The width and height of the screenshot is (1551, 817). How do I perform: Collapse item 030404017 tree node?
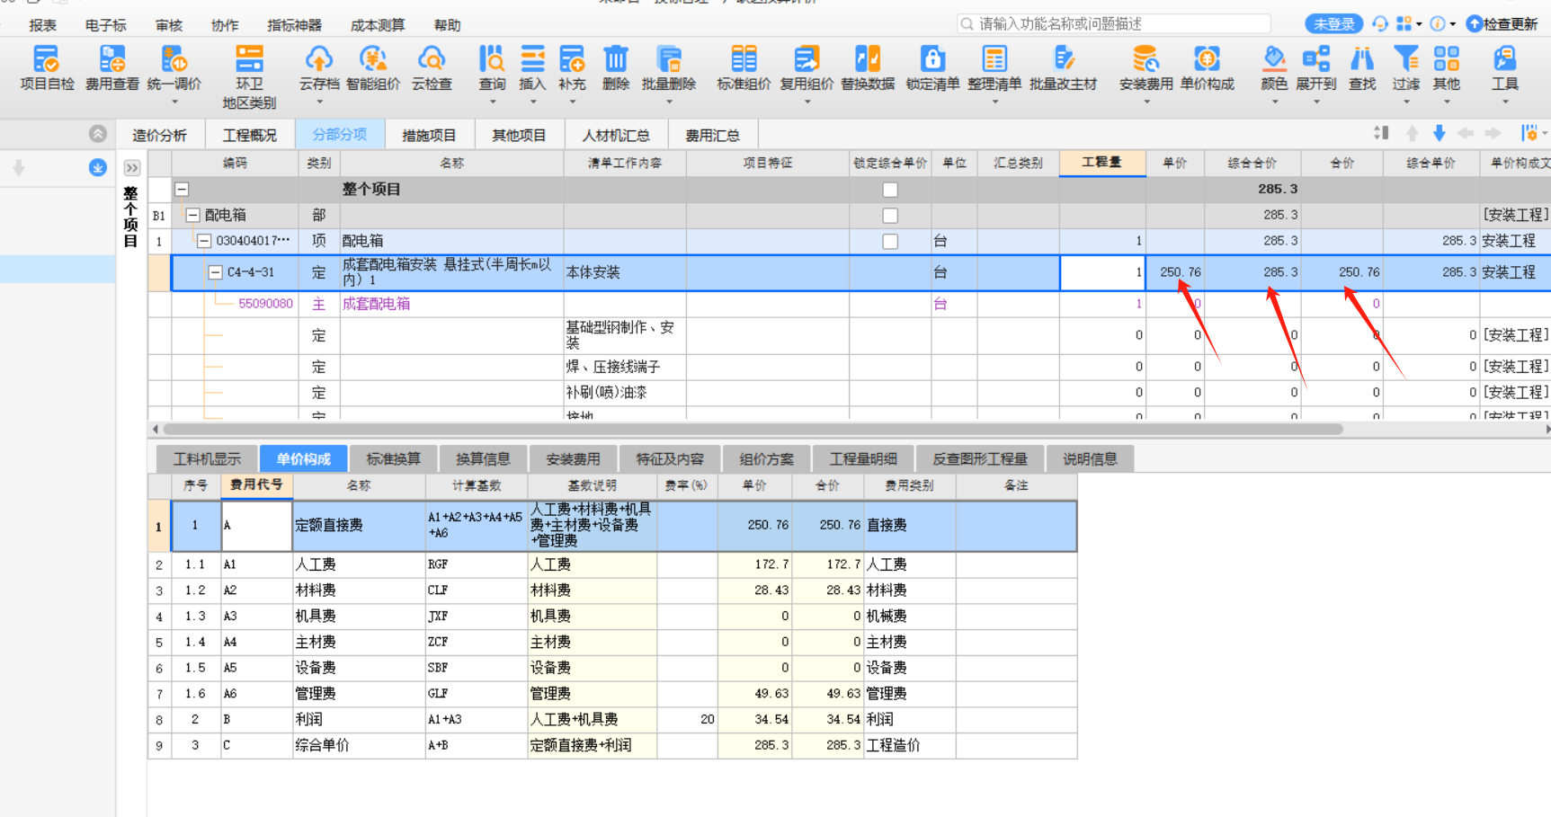pos(204,241)
